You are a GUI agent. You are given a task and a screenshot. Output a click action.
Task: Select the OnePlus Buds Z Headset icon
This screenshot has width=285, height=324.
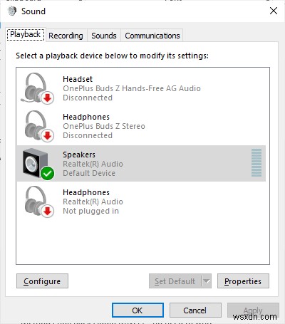[x=37, y=88]
